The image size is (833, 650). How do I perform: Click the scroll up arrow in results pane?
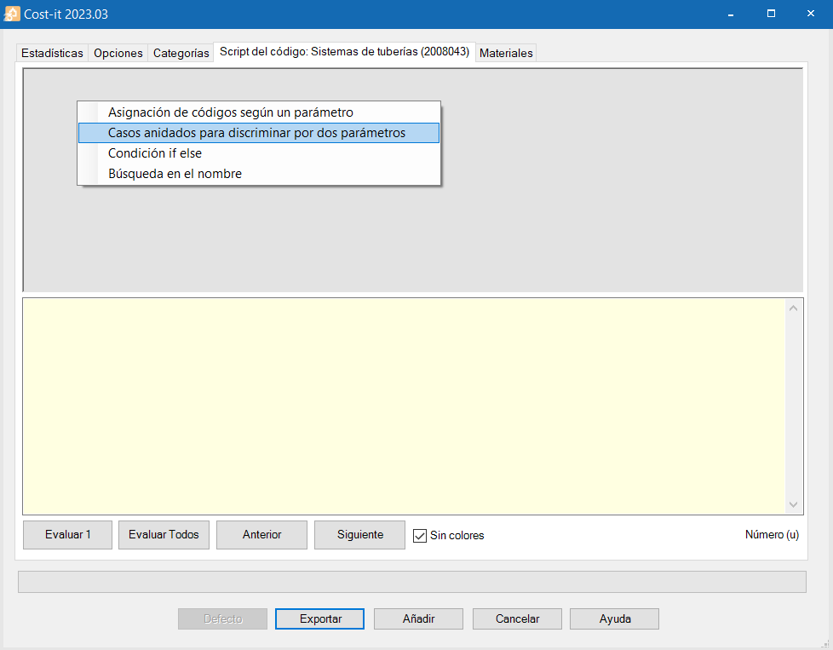794,308
